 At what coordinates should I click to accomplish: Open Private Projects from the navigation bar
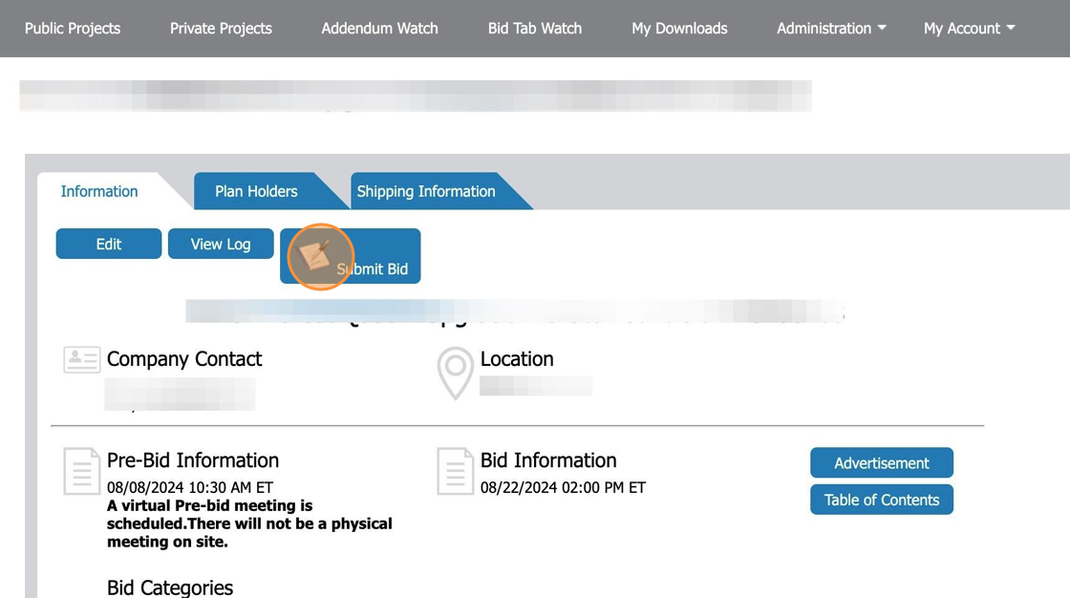(220, 28)
